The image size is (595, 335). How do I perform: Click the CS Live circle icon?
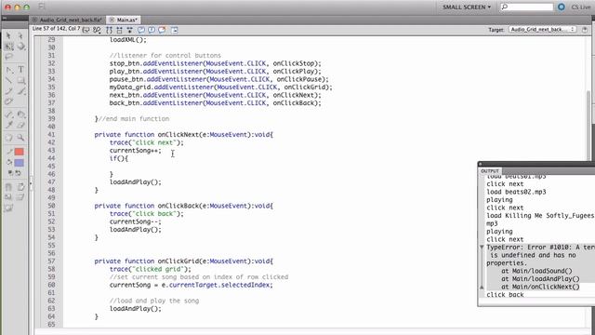[562, 7]
